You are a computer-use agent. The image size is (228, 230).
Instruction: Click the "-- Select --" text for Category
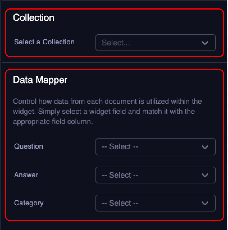click(120, 203)
